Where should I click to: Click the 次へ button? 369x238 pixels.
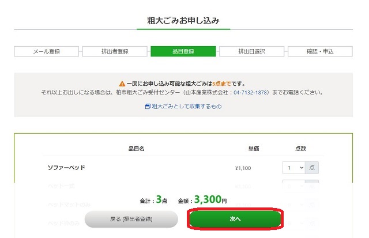click(x=235, y=219)
